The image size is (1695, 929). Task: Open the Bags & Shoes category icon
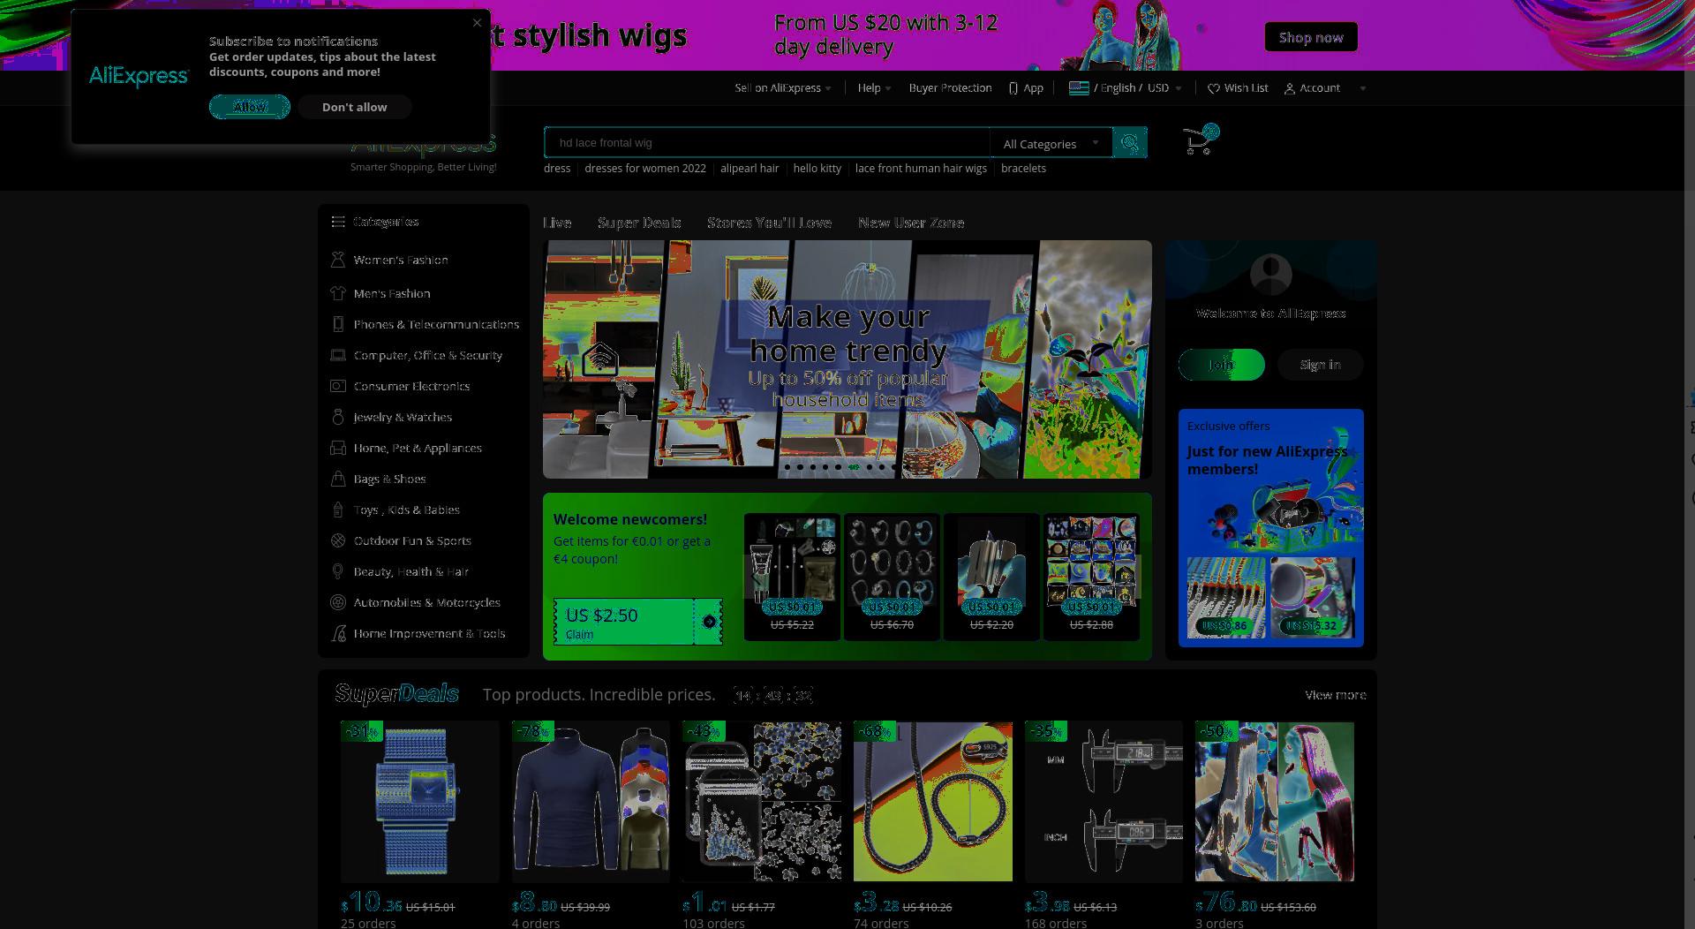tap(337, 479)
